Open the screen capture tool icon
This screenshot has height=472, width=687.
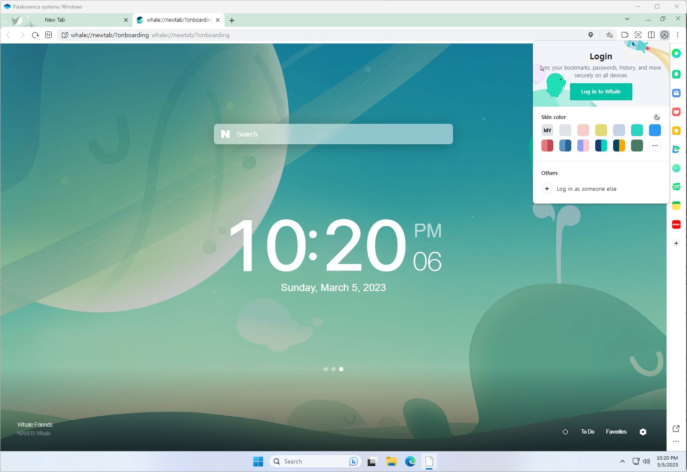coord(638,35)
